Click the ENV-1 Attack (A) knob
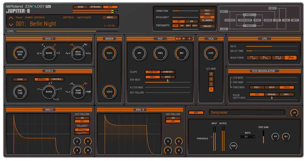The width and height of the screenshot is (306, 161). pos(77,141)
